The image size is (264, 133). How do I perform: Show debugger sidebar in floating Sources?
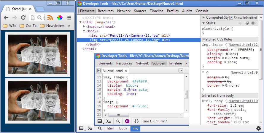[x=181, y=71]
